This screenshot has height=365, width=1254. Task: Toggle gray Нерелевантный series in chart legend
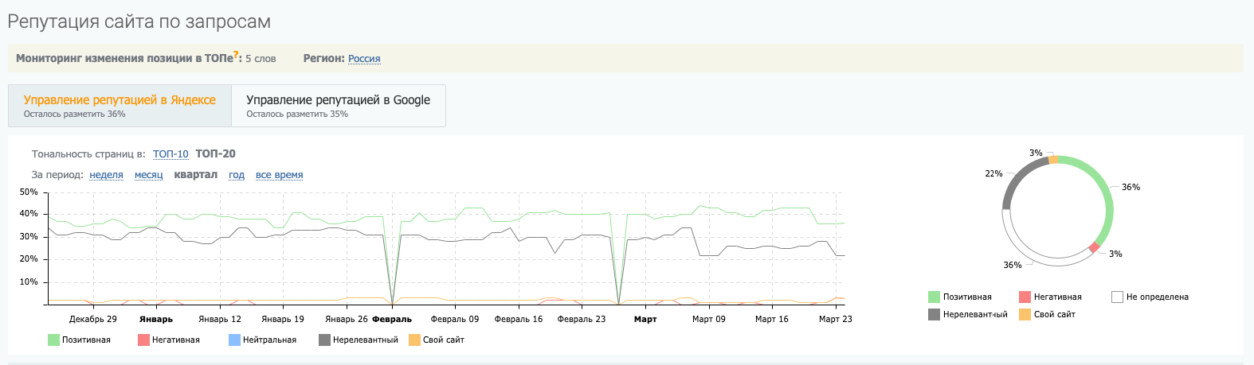(x=324, y=340)
